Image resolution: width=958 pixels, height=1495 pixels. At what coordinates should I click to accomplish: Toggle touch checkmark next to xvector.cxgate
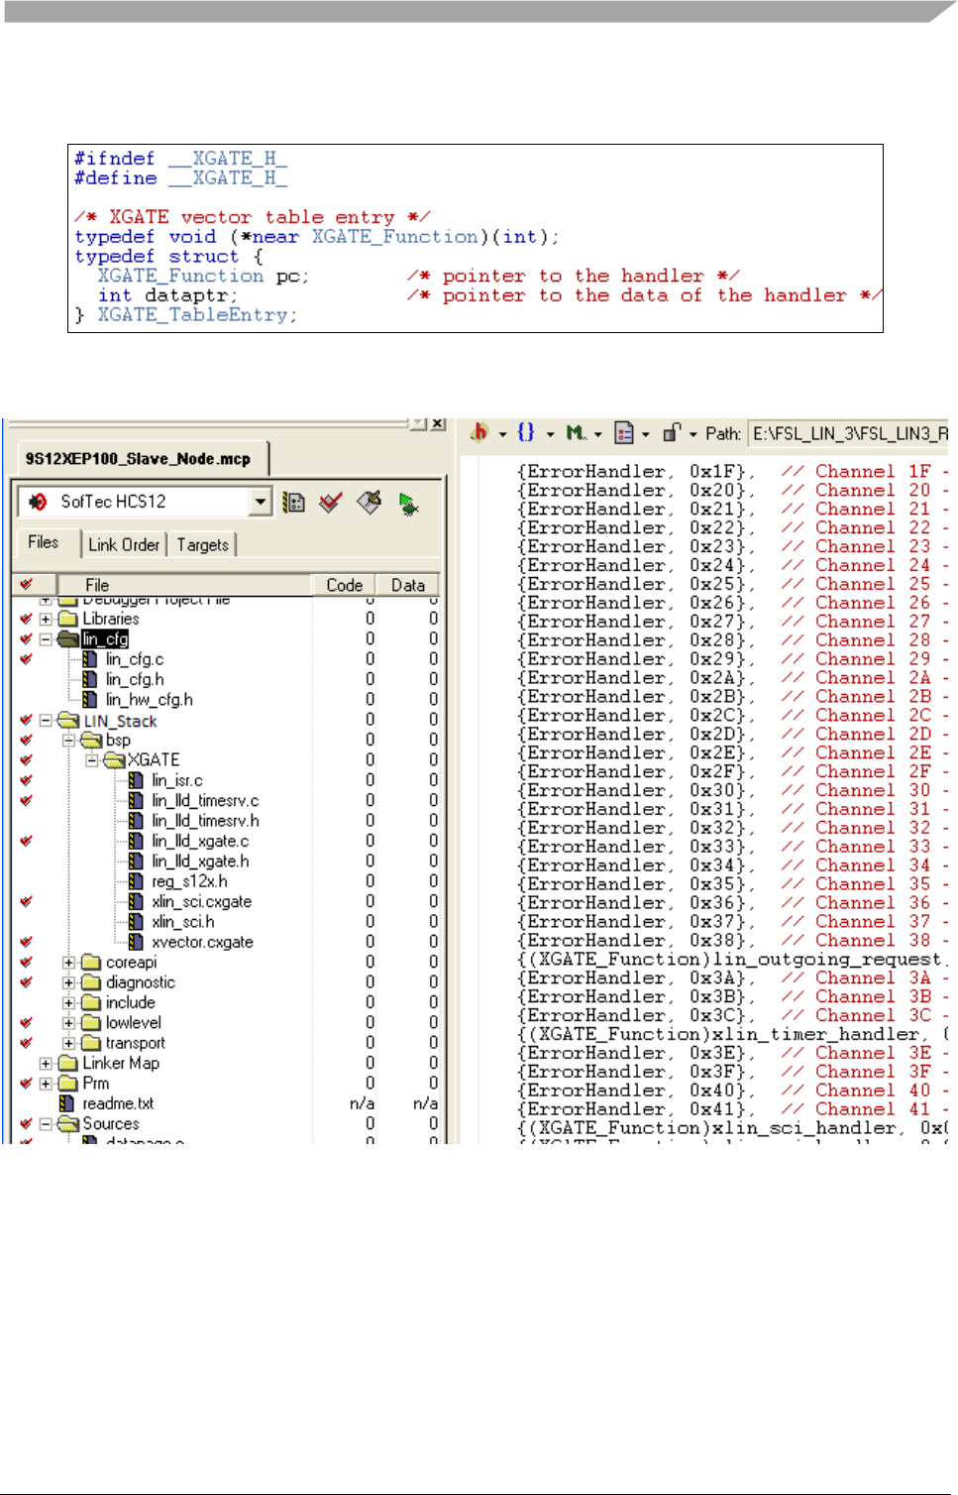(26, 942)
